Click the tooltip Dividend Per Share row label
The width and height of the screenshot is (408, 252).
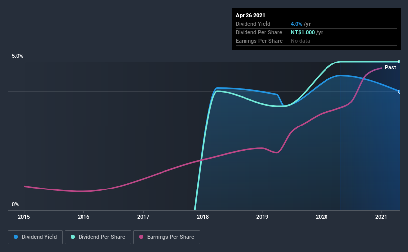tap(258, 32)
